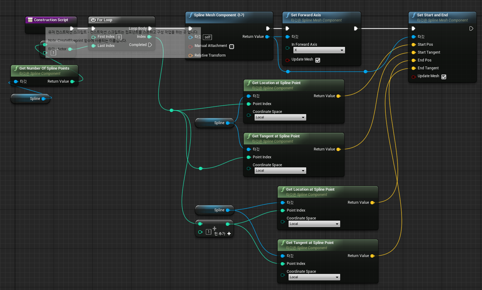The width and height of the screenshot is (482, 290).
Task: Click the For Loop Completed exec pin
Action: click(x=150, y=45)
